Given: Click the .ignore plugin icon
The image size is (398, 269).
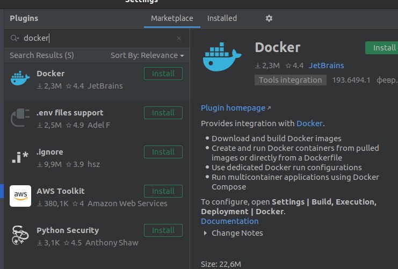Looking at the screenshot, I should (x=20, y=157).
